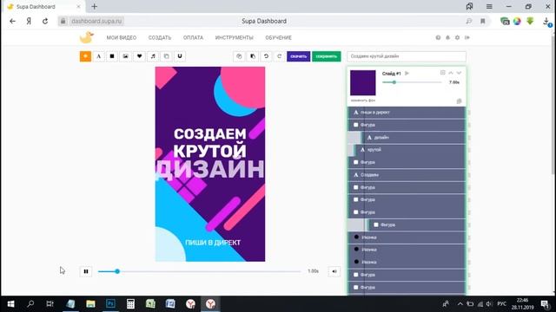Viewport: 556px width, 312px height.
Task: Select the square shape tool
Action: click(112, 56)
